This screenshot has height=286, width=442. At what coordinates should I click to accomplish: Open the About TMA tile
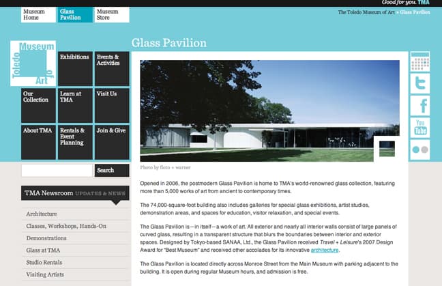38,143
